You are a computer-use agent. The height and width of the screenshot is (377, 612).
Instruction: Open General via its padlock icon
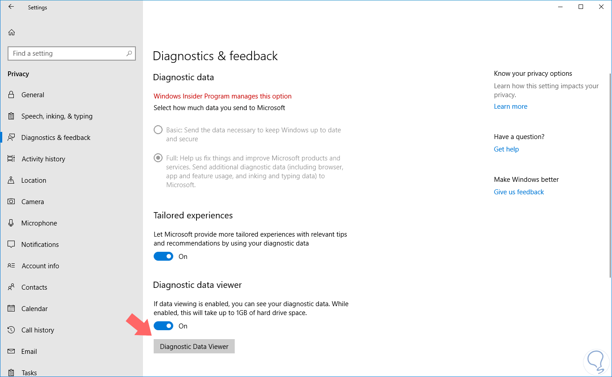[12, 94]
